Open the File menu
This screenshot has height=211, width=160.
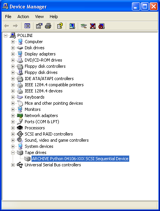pyautogui.click(x=8, y=17)
